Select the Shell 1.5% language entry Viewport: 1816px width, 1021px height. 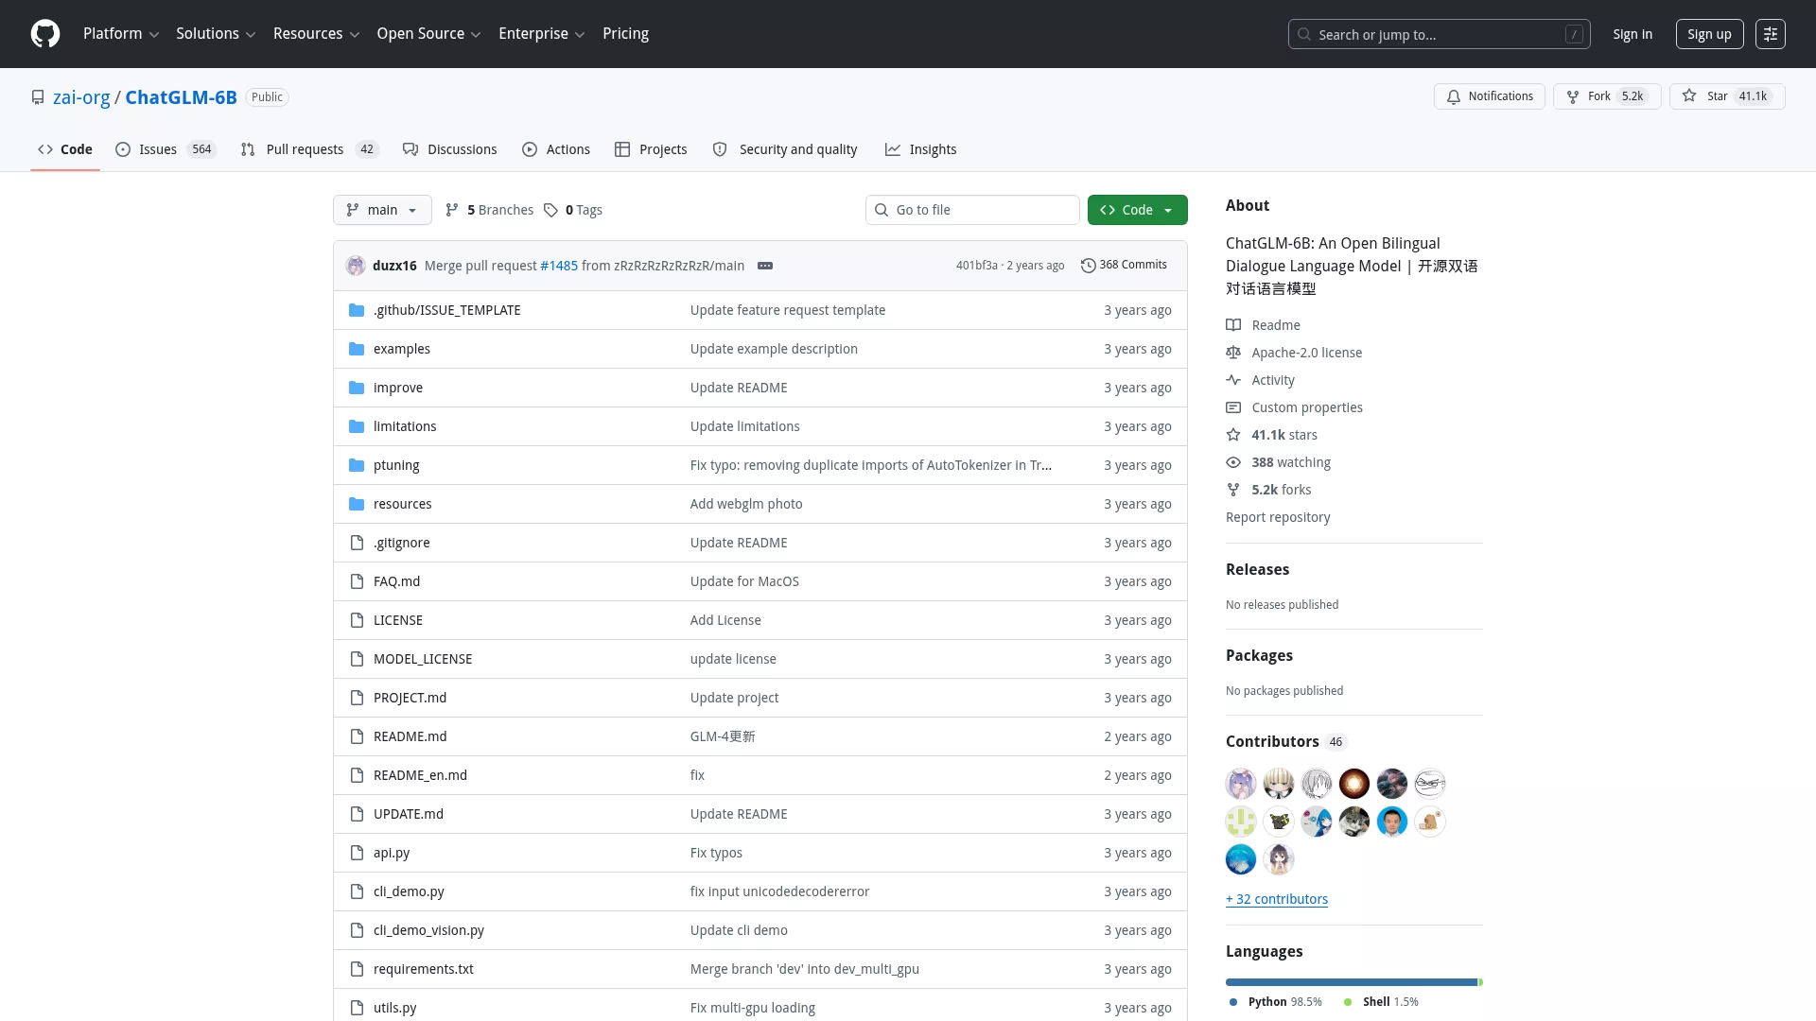pos(1381,1002)
